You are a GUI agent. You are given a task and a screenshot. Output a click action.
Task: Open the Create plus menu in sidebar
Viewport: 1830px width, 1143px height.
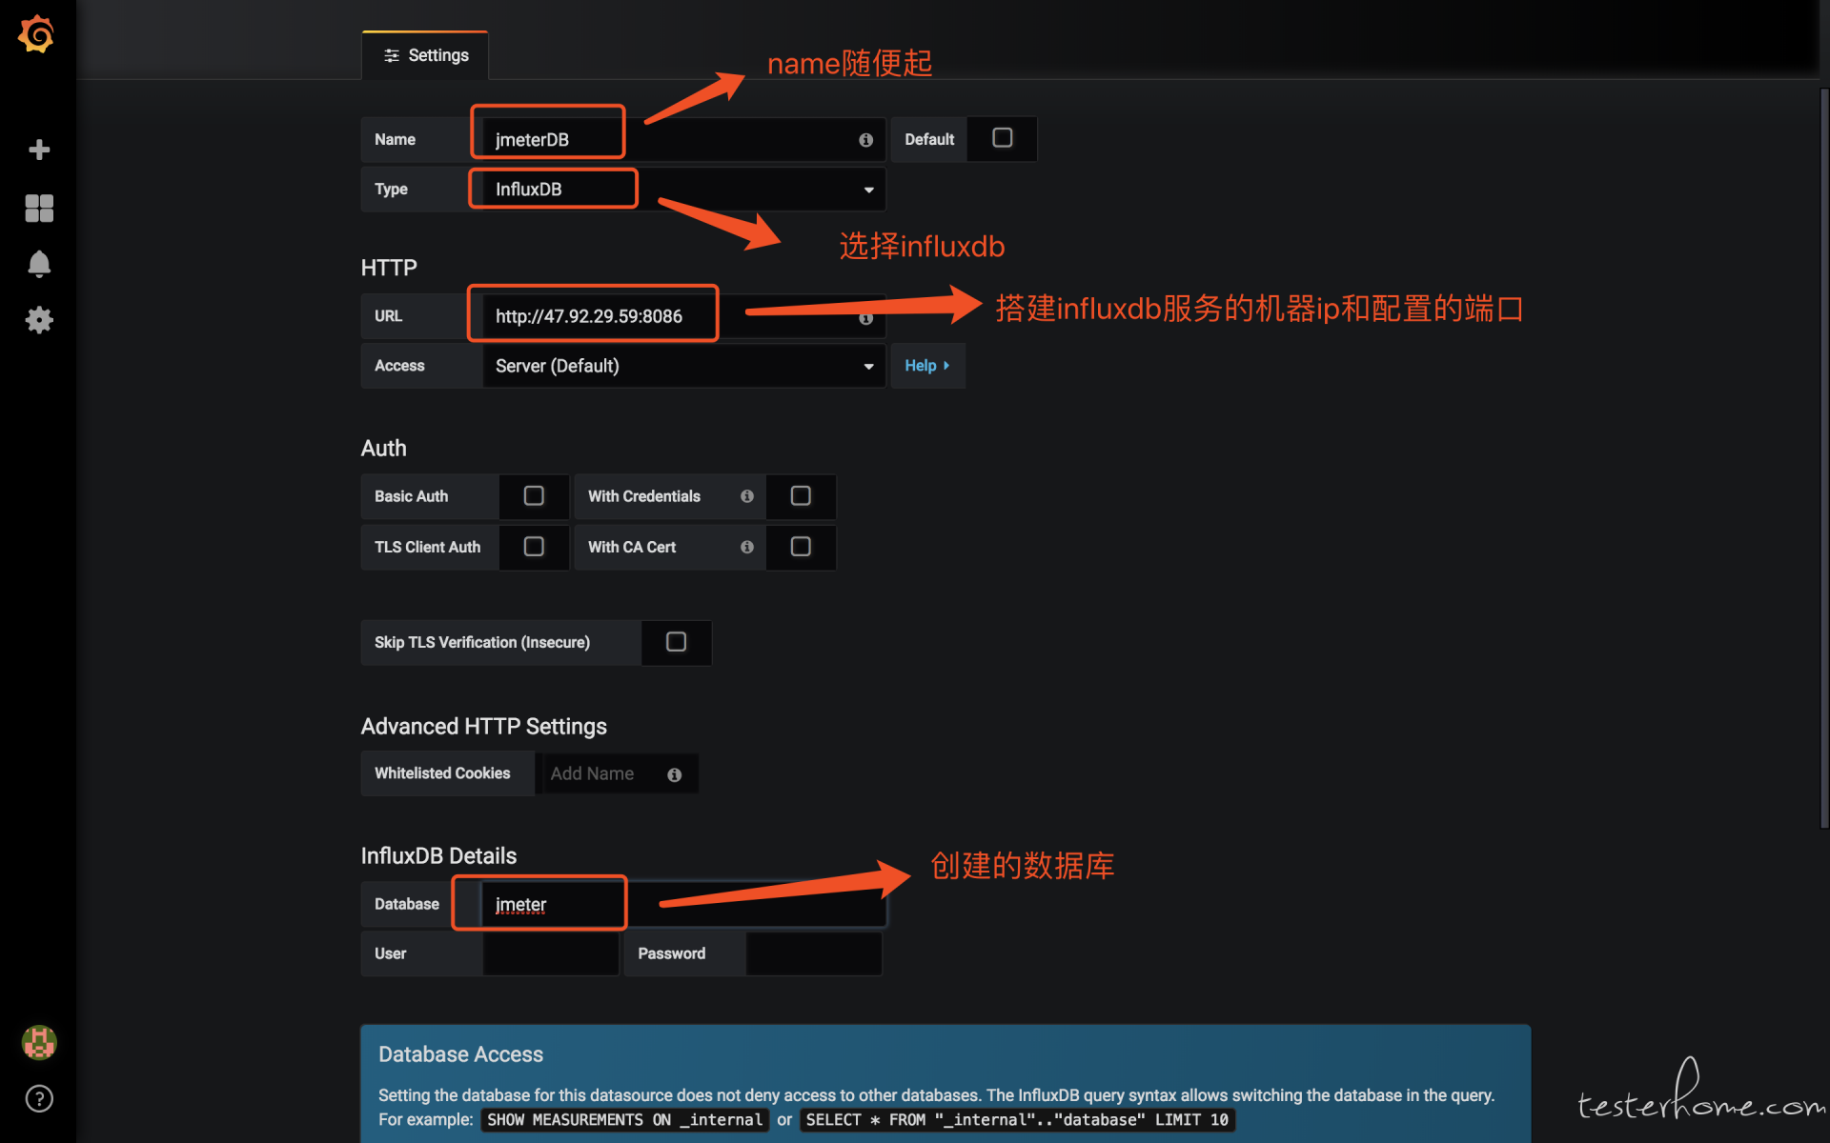[x=39, y=150]
